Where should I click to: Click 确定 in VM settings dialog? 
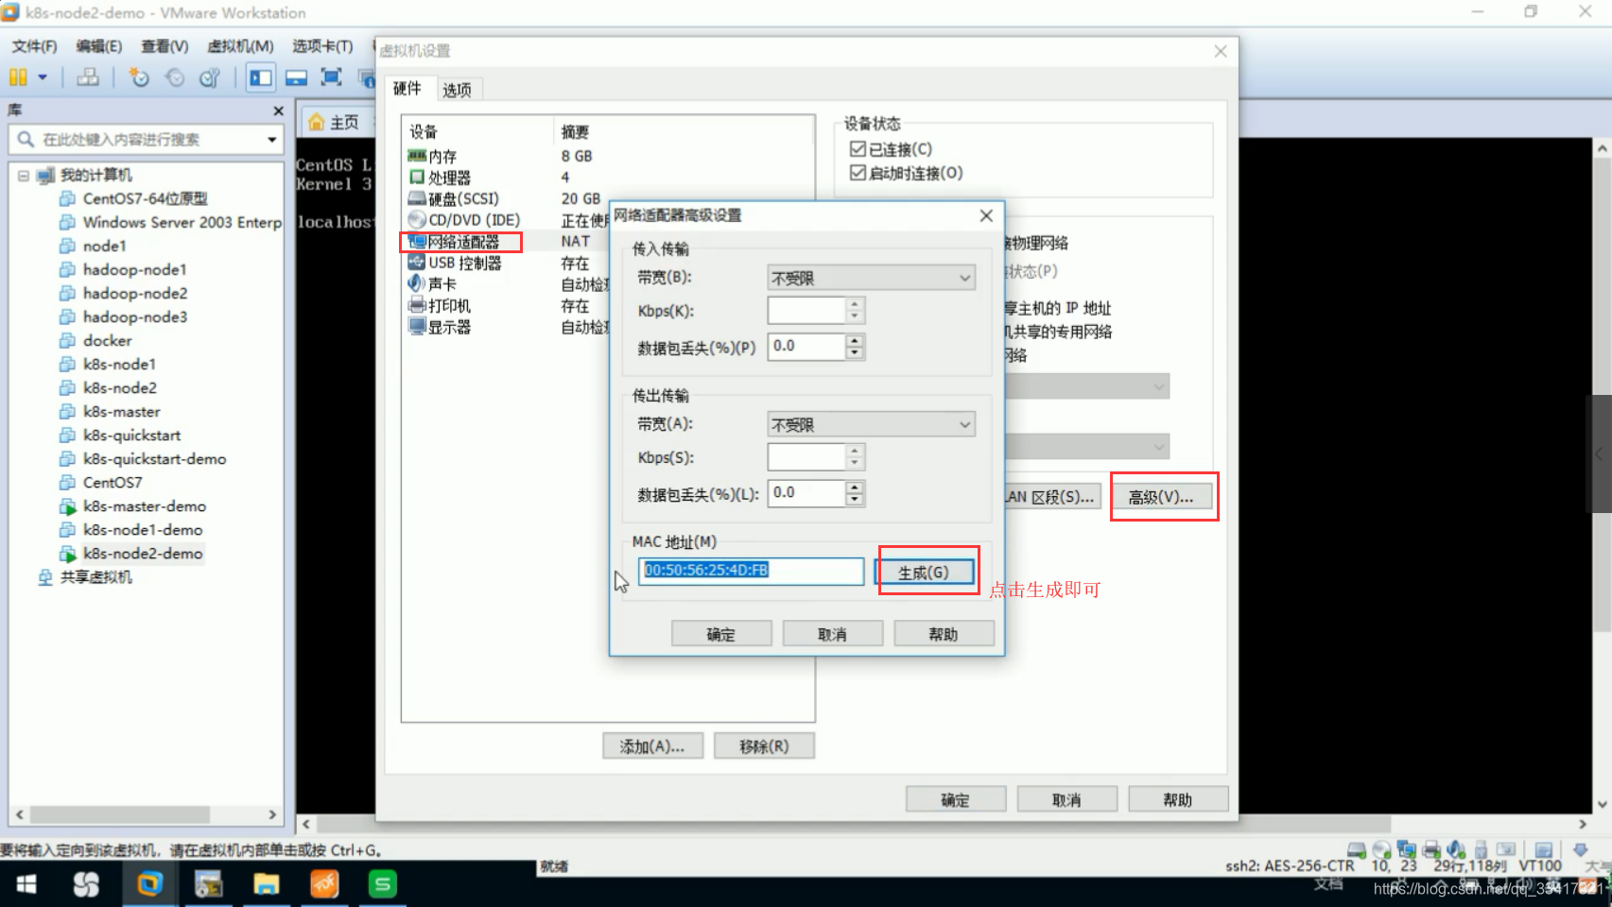[x=956, y=799]
